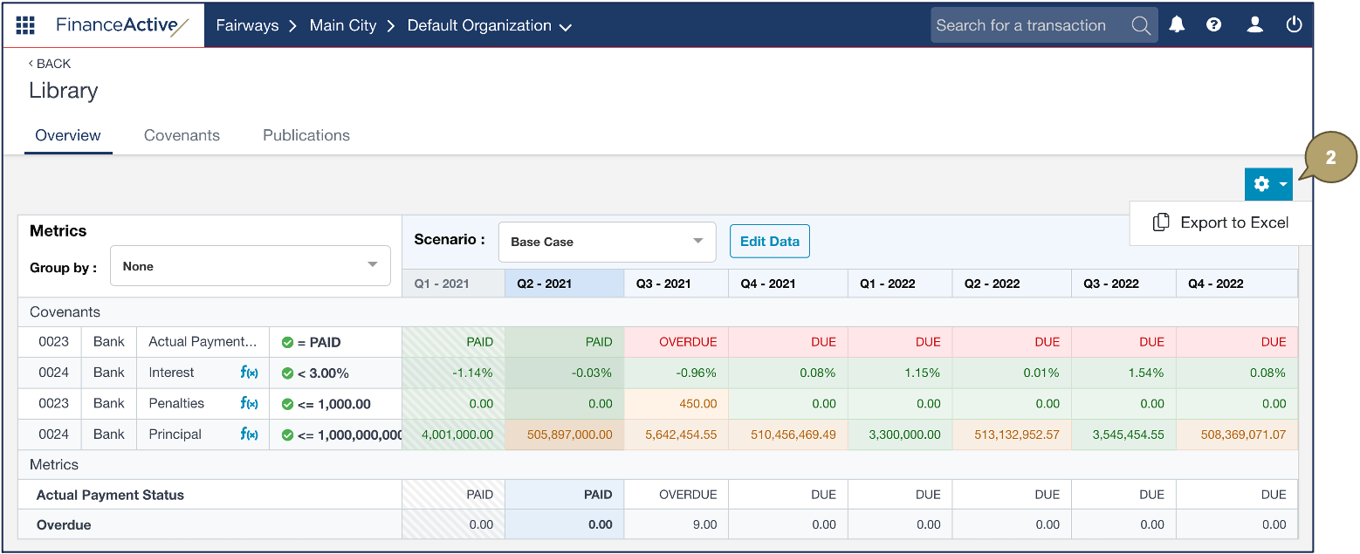The image size is (1360, 554).
Task: Click the power logout icon
Action: coord(1294,25)
